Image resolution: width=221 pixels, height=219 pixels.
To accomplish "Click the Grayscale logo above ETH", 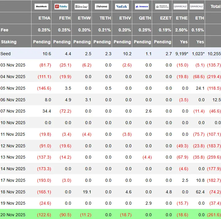I will [x=197, y=6].
